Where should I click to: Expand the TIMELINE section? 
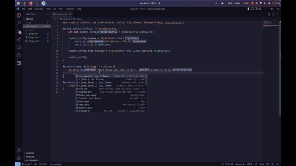coord(37,157)
